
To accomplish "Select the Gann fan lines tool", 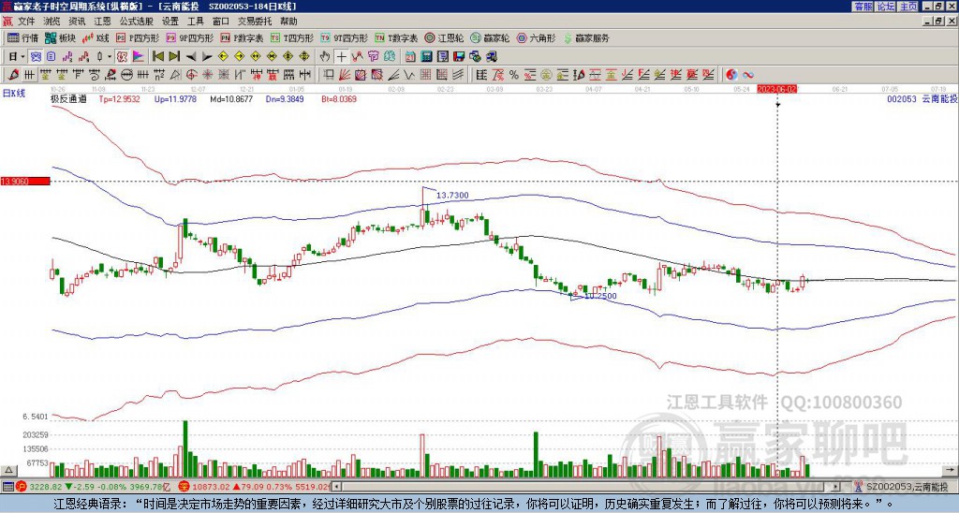I will pyautogui.click(x=345, y=75).
